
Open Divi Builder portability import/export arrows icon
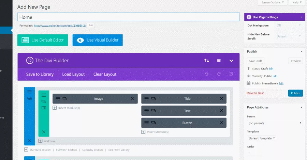click(x=207, y=61)
